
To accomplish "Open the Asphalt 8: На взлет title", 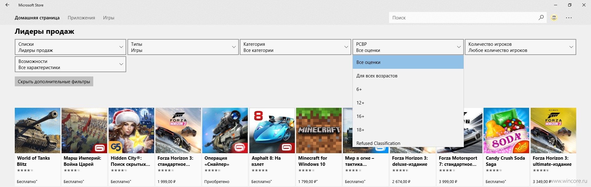I will point(266,161).
